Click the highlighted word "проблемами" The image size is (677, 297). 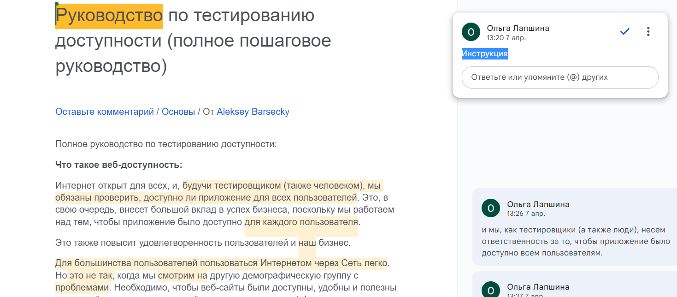pyautogui.click(x=82, y=288)
